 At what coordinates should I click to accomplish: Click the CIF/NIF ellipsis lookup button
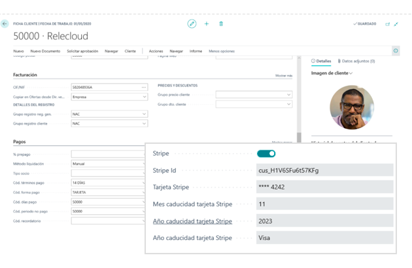[x=144, y=87]
